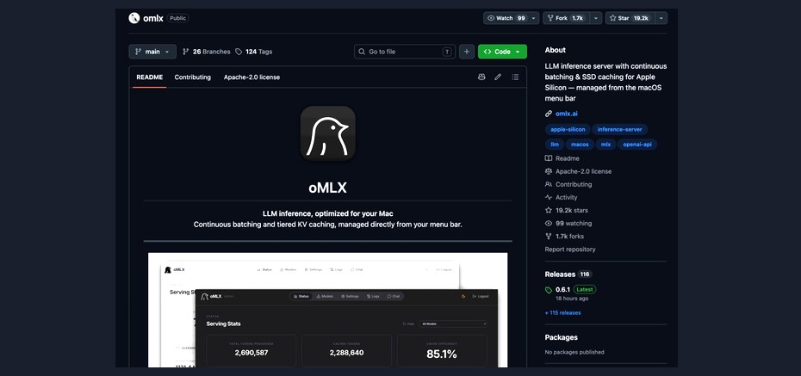Switch to the Apache-2.0 license tab
The image size is (801, 376).
pos(251,77)
